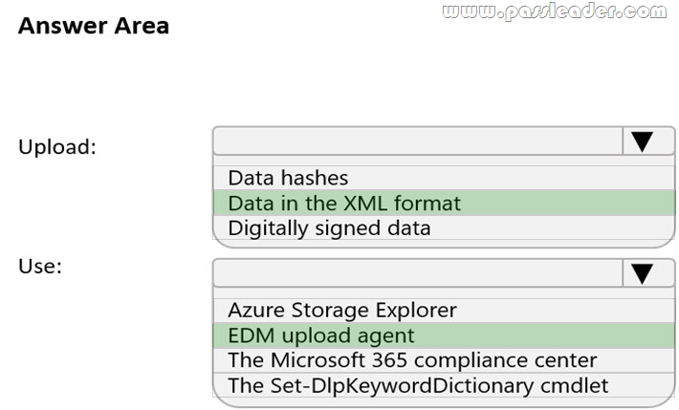Select The Microsoft 365 compliance center
679x410 pixels.
[x=412, y=360]
